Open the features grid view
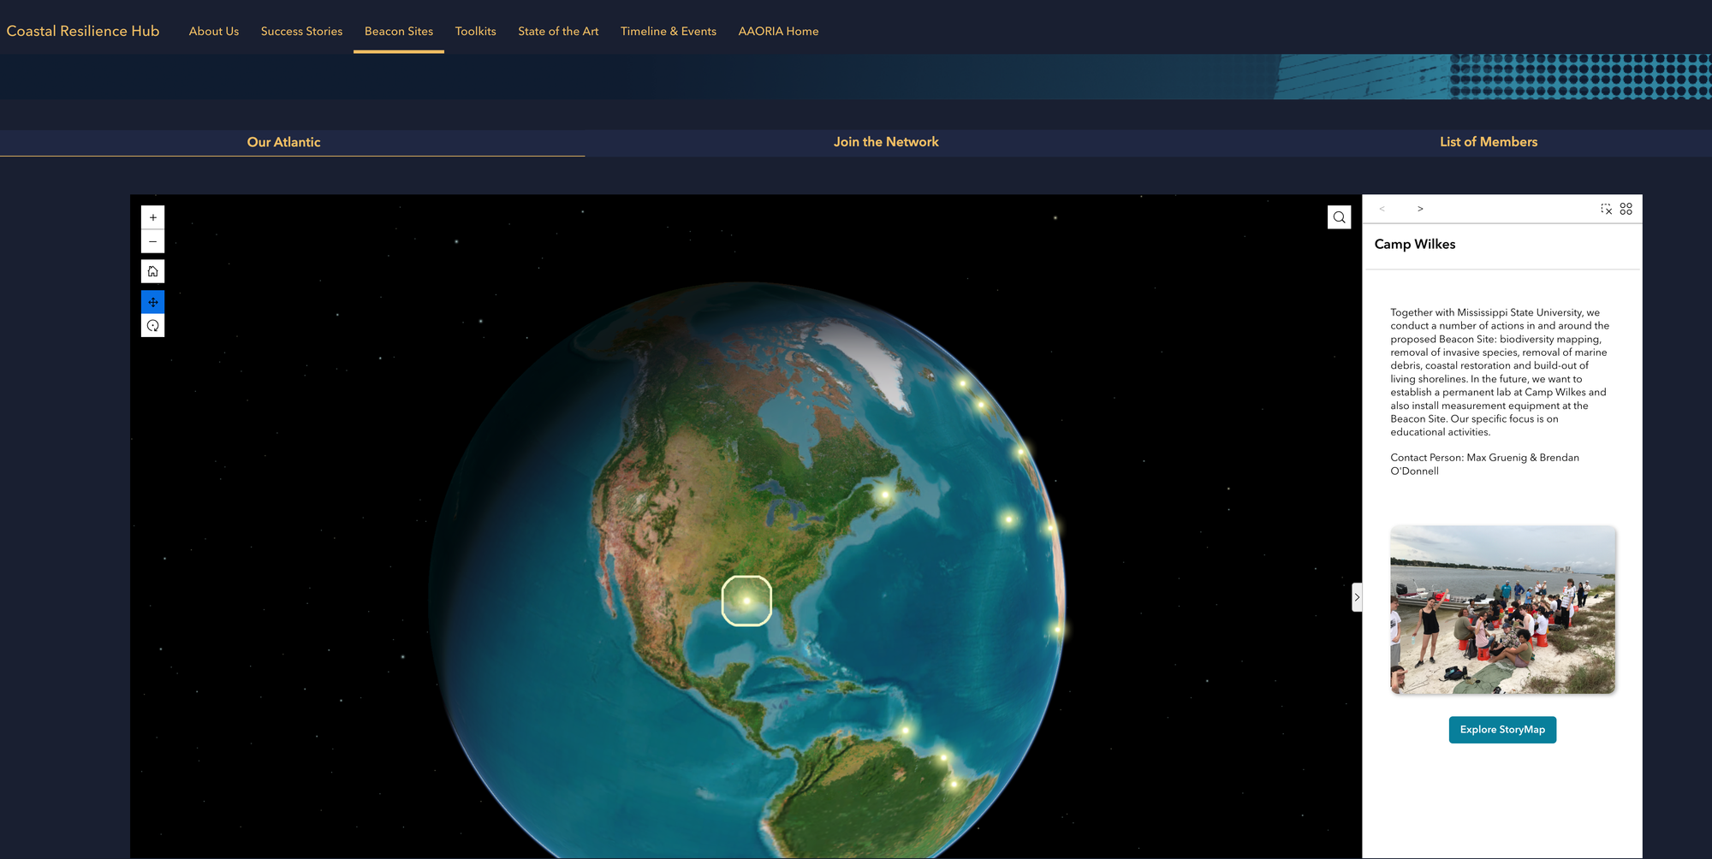Screen dimensions: 1712x859 [x=1626, y=209]
